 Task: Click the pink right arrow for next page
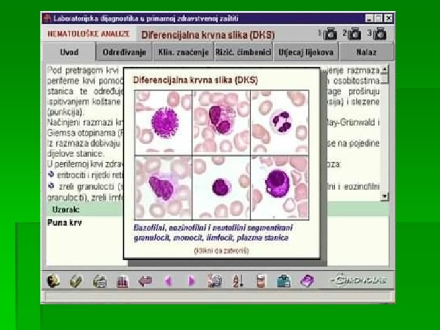[x=191, y=280]
